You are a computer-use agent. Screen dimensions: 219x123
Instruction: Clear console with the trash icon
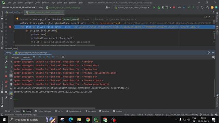click(x=11, y=84)
